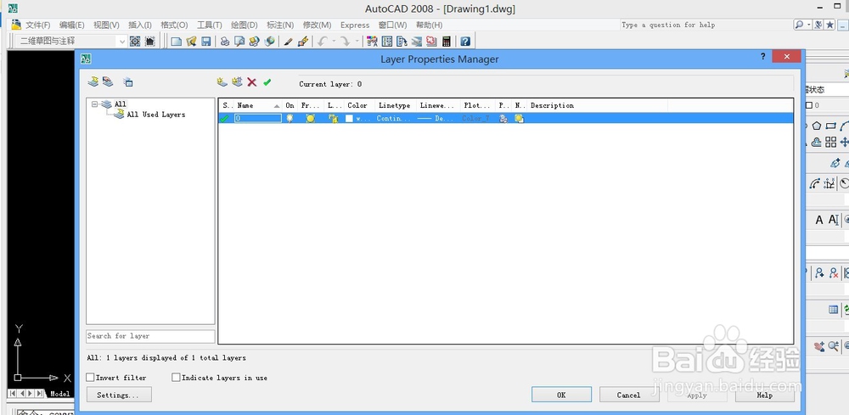Toggle the On lightbulb for layer 0
This screenshot has height=415, width=849.
click(290, 119)
